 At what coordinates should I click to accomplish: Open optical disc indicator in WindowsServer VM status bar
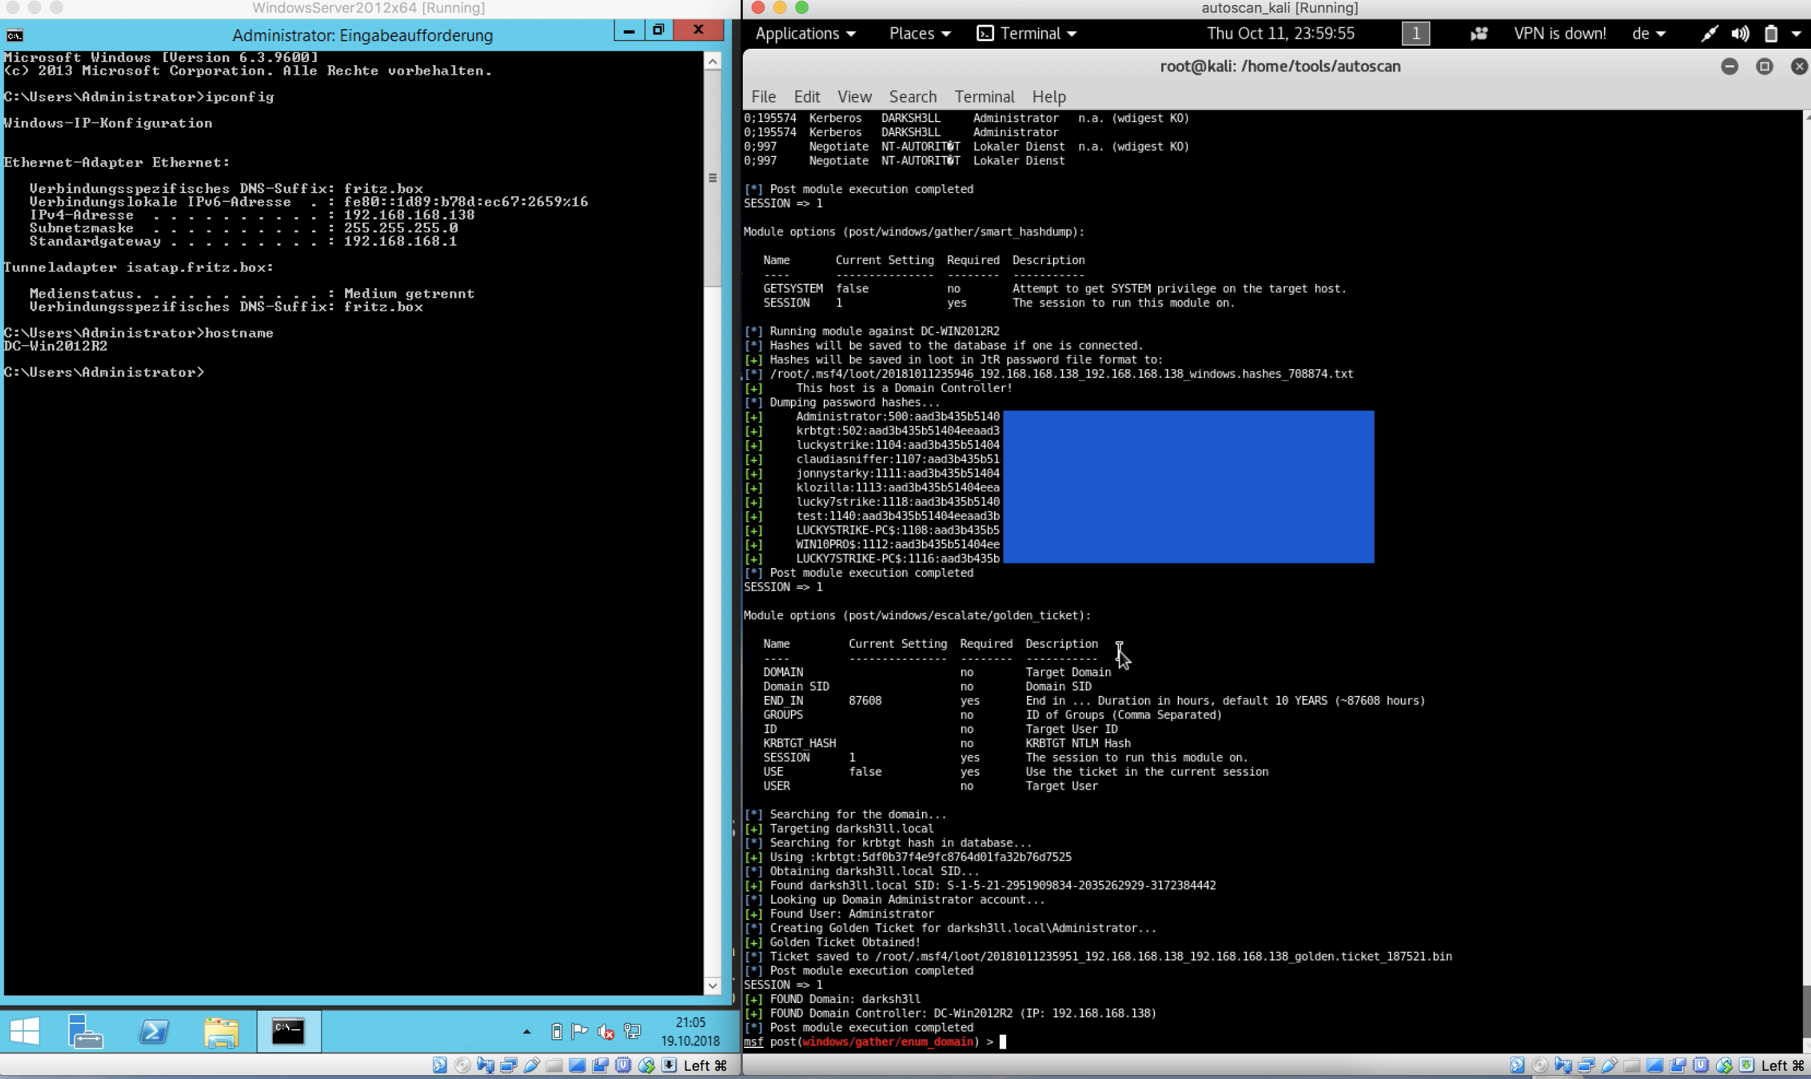(462, 1065)
